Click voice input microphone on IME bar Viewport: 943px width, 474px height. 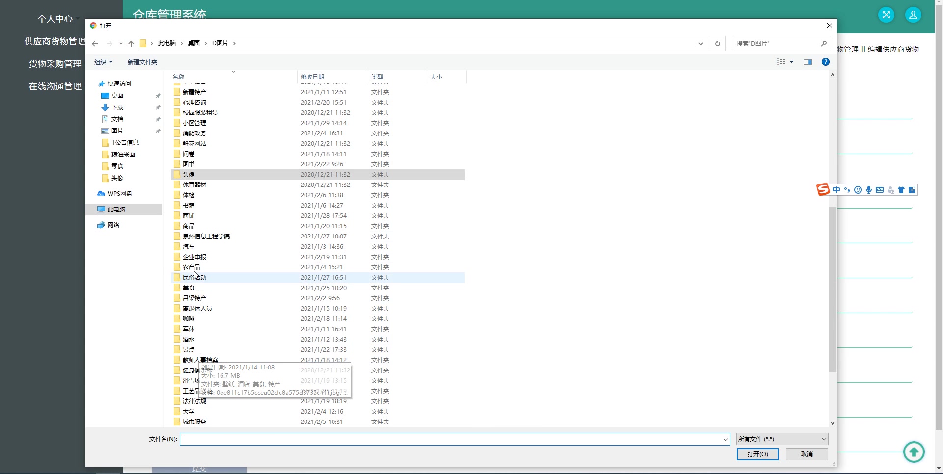[x=869, y=190]
